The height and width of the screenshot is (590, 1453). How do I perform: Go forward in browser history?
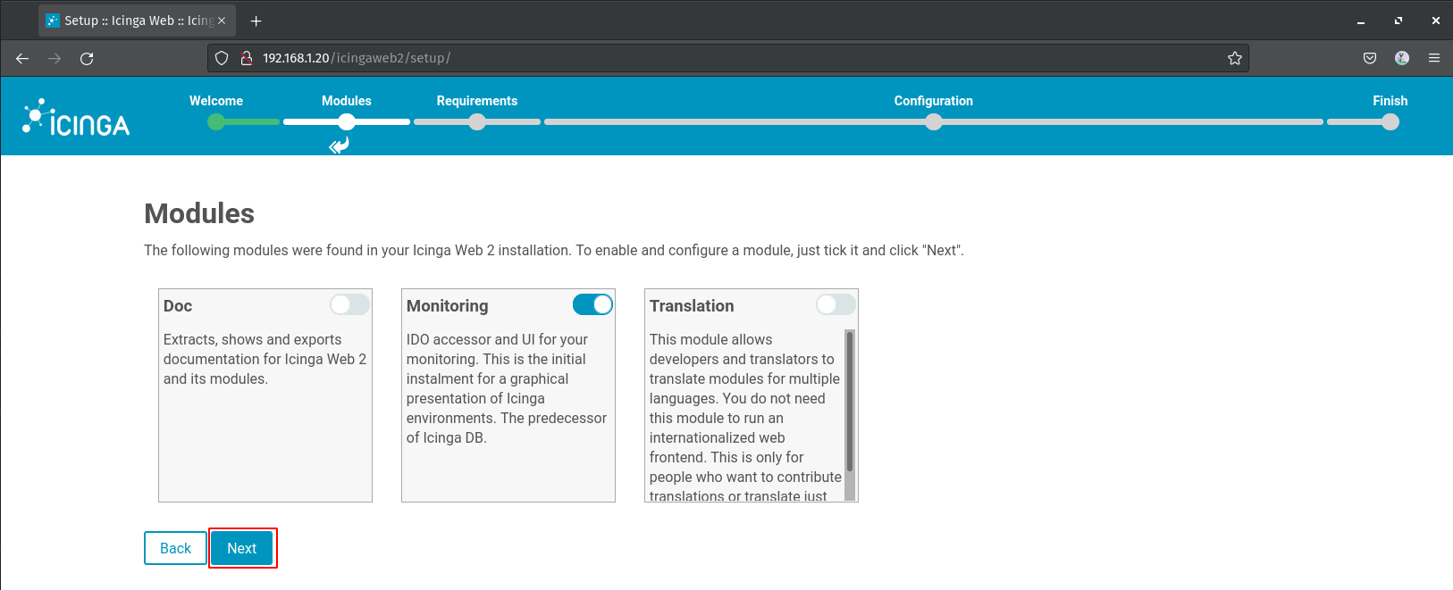[55, 58]
